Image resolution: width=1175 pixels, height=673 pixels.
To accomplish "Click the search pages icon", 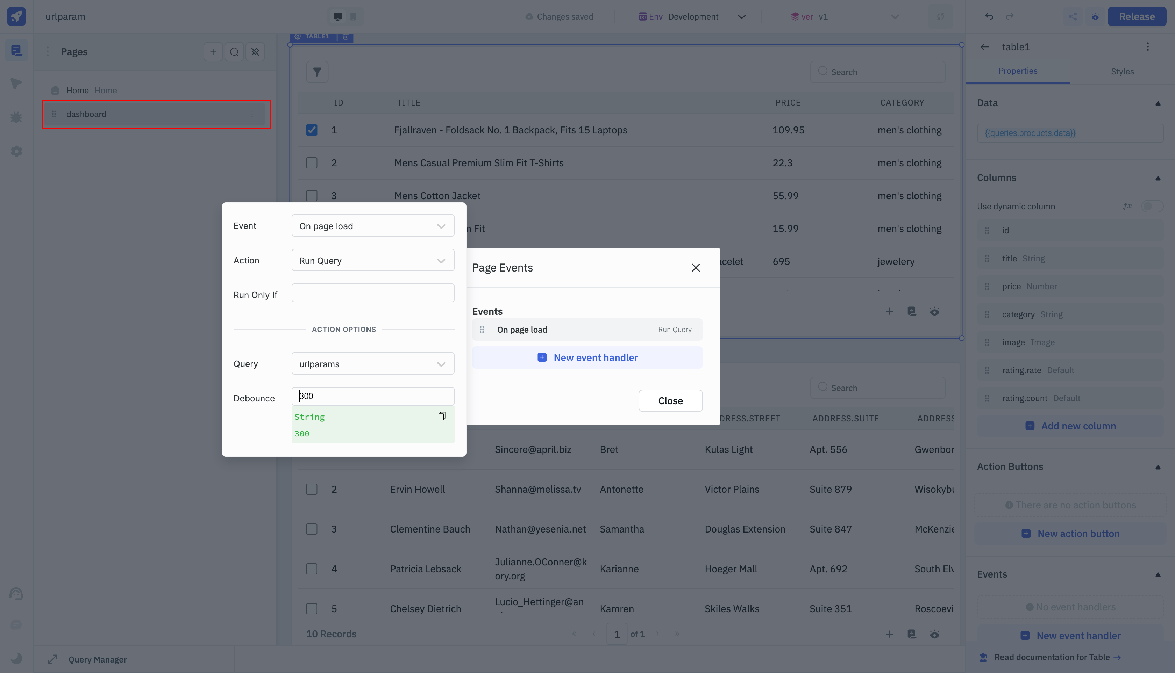I will click(x=234, y=52).
